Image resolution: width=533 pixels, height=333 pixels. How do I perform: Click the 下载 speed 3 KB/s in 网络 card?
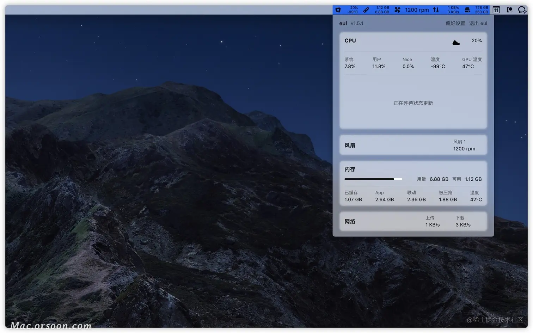463,225
